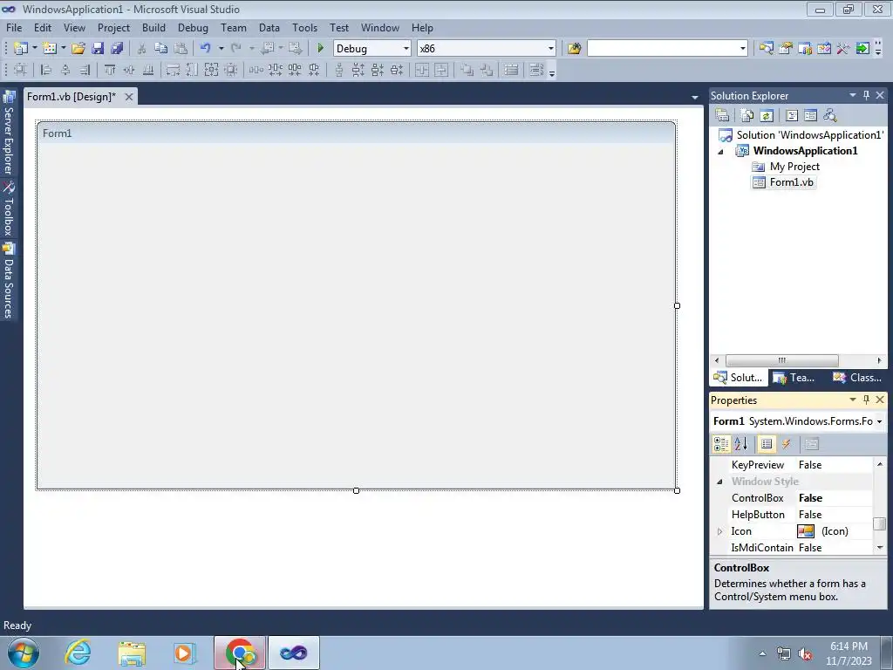Open the Tools menu
The width and height of the screenshot is (893, 670).
[x=304, y=27]
